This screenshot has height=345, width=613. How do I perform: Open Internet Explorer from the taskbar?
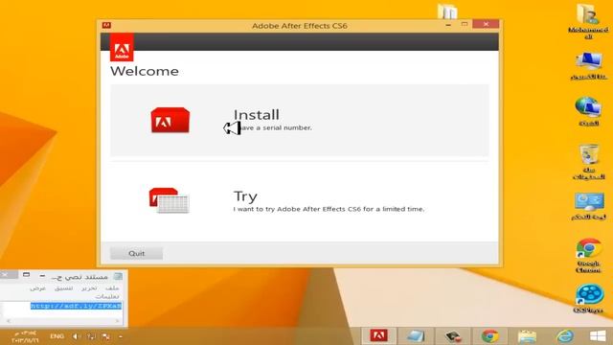tap(564, 336)
